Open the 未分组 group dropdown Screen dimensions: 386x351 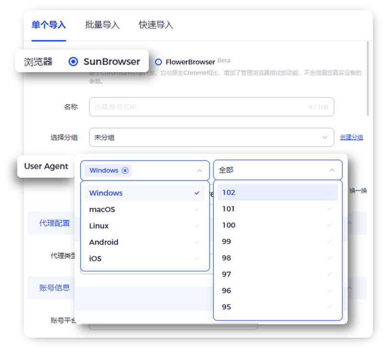pos(211,138)
